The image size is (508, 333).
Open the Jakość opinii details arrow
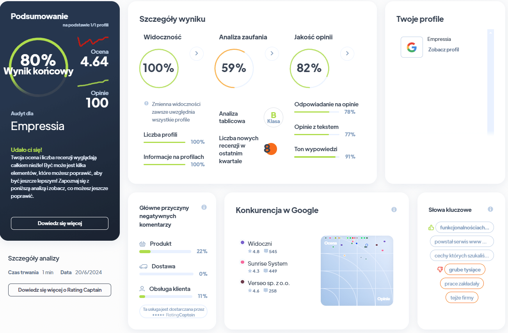(x=347, y=53)
